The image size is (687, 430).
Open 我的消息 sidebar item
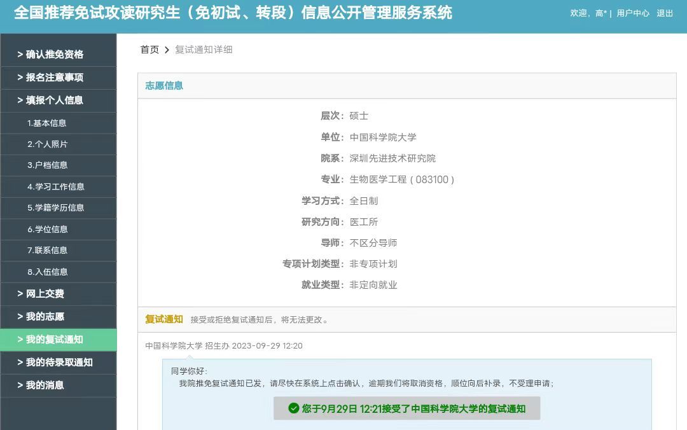pos(59,385)
